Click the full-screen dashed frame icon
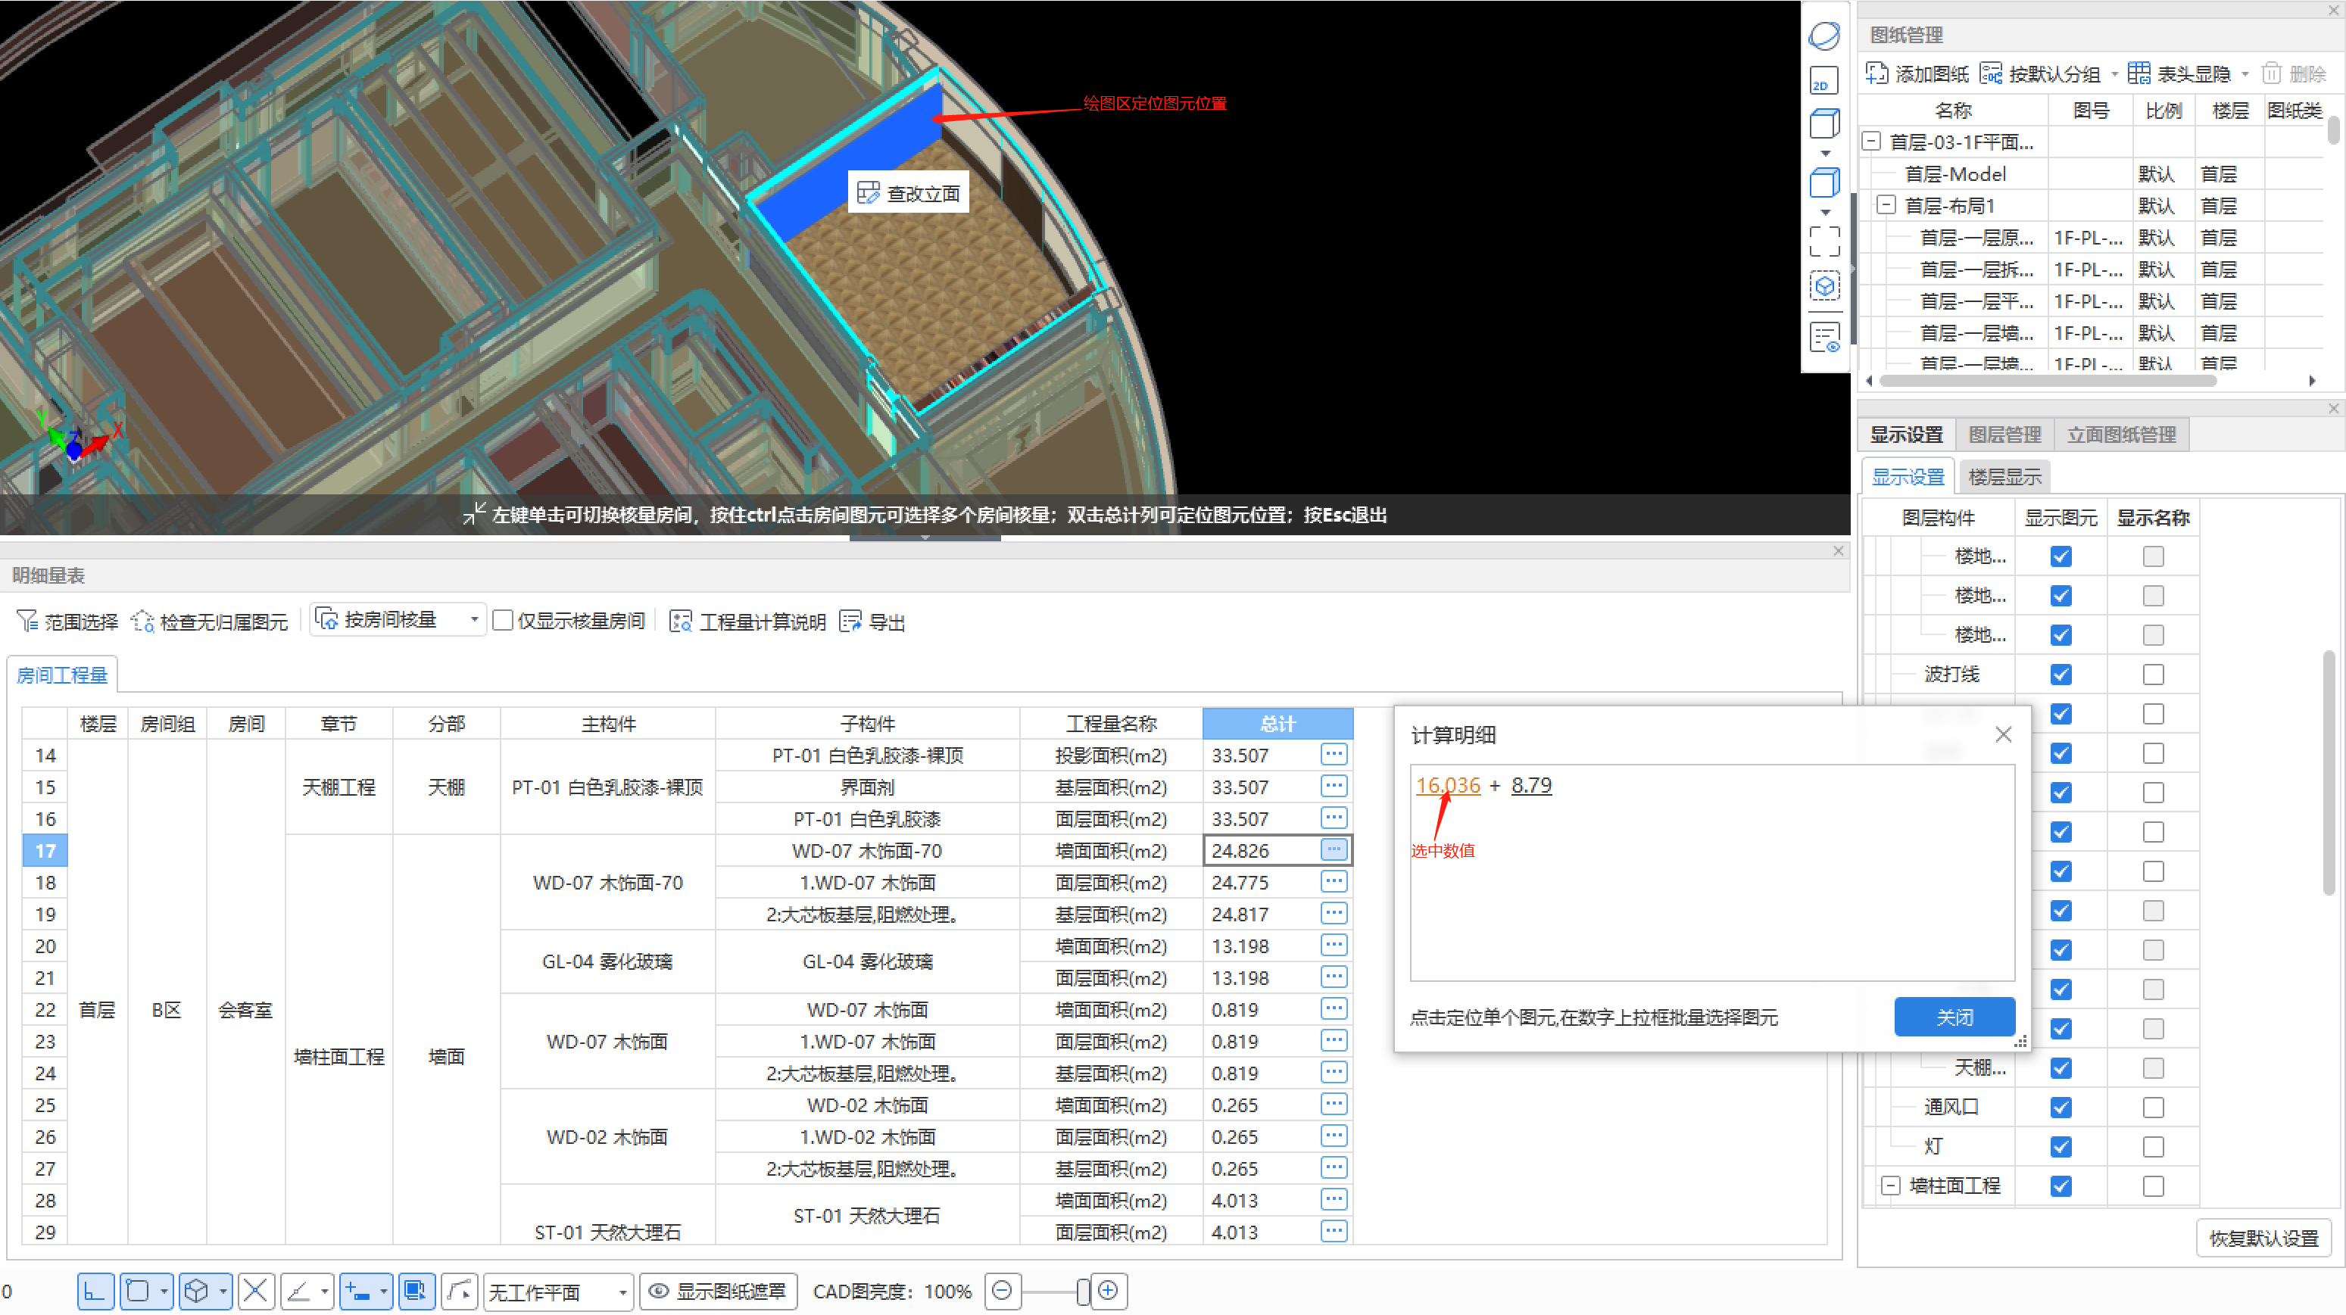The image size is (2346, 1315). click(1824, 242)
